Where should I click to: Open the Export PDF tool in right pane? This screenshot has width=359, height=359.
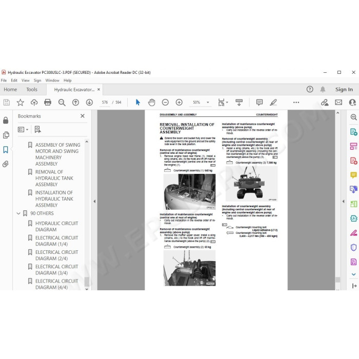click(353, 132)
